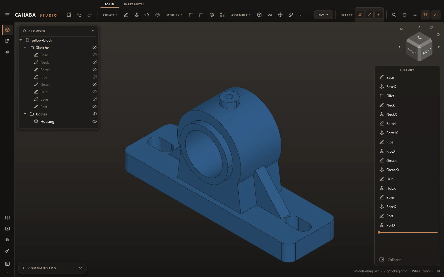This screenshot has height=277, width=444.
Task: Click the history rollback slider marker
Action: pos(379,232)
